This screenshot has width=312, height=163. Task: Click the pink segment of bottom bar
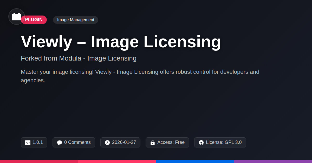coord(117,161)
